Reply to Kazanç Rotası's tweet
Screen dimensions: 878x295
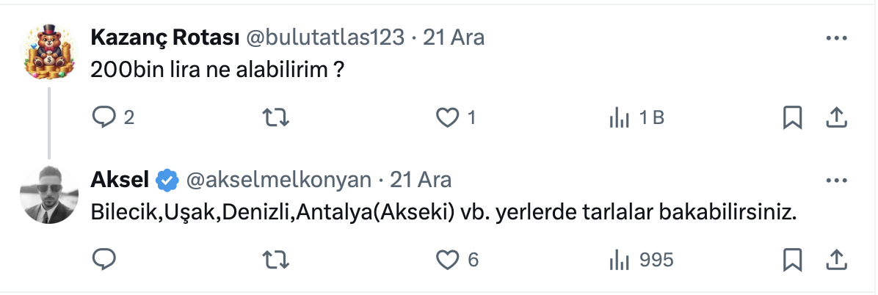tap(105, 117)
